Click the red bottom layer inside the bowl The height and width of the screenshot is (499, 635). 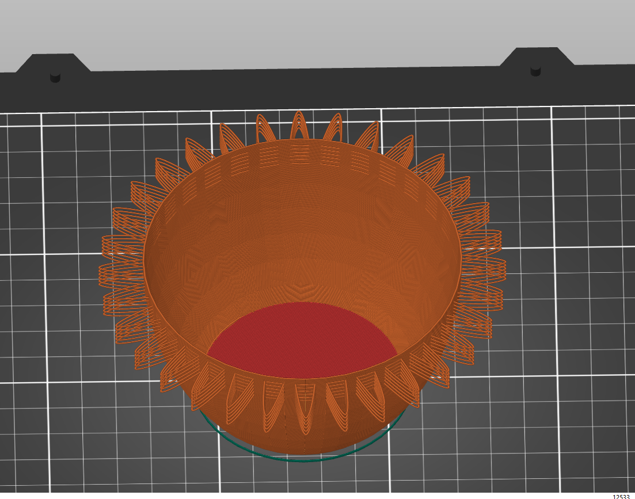point(302,340)
